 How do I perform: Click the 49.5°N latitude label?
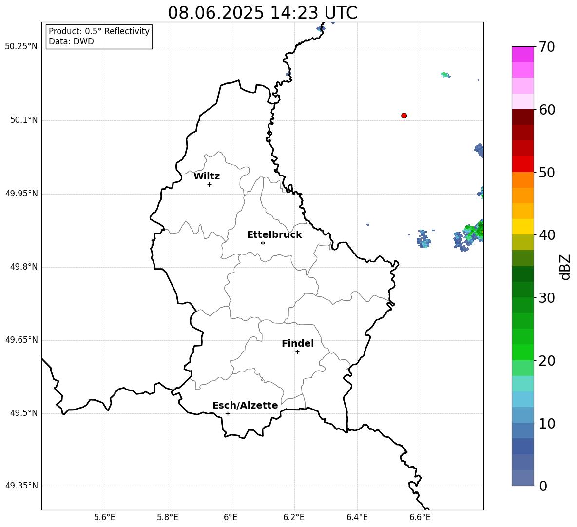tap(23, 413)
